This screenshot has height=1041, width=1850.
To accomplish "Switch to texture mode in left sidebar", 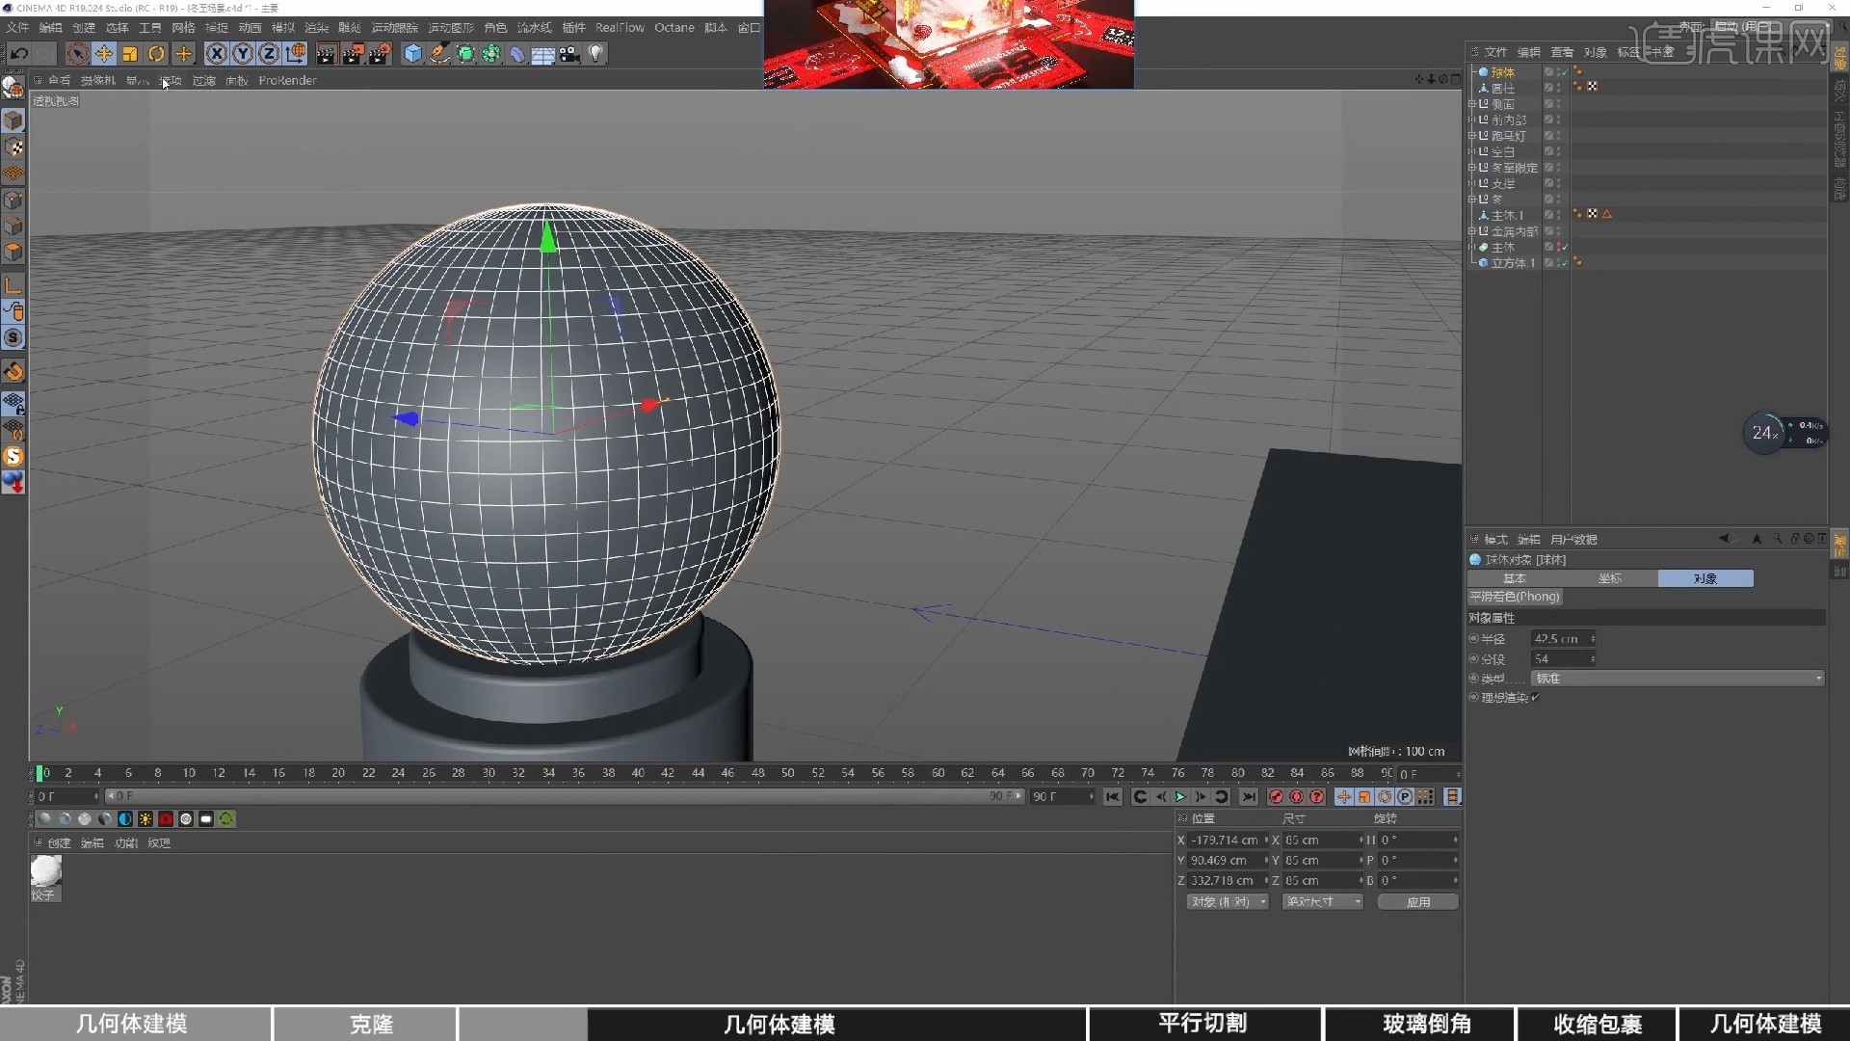I will coord(13,147).
